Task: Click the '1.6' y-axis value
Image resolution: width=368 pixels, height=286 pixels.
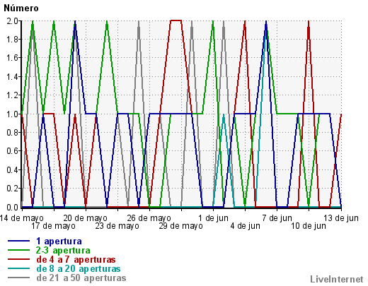Action: [x=12, y=58]
